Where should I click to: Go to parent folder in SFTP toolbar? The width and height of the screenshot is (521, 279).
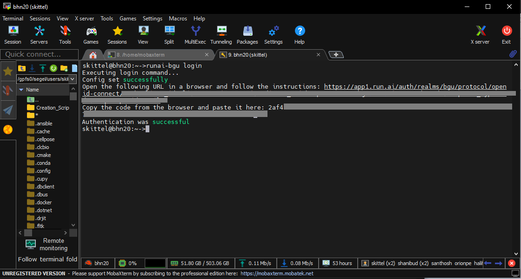(22, 68)
